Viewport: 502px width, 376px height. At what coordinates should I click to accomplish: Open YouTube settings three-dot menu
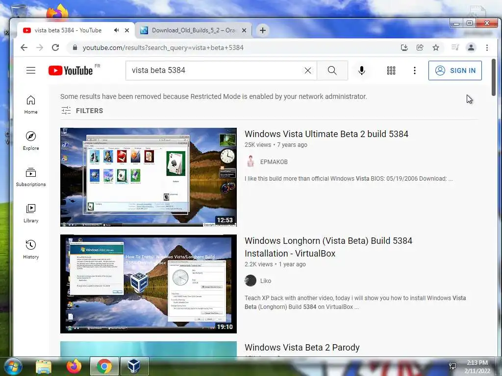tap(415, 70)
